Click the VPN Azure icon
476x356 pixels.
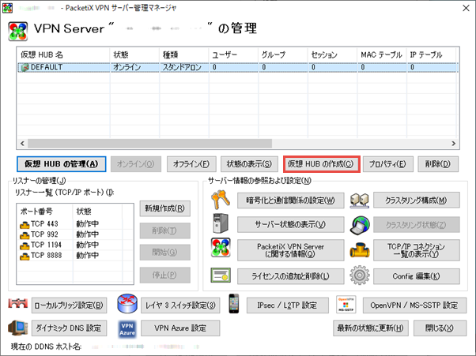128,328
